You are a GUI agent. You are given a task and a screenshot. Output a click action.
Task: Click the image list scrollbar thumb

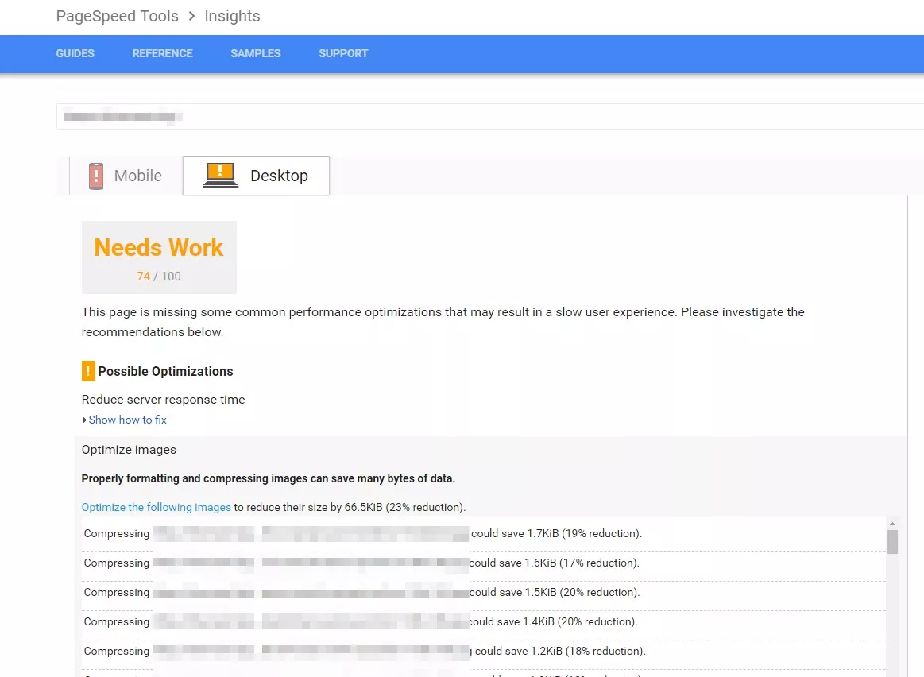(893, 541)
